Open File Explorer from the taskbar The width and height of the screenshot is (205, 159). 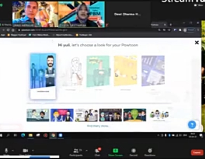tap(31, 136)
